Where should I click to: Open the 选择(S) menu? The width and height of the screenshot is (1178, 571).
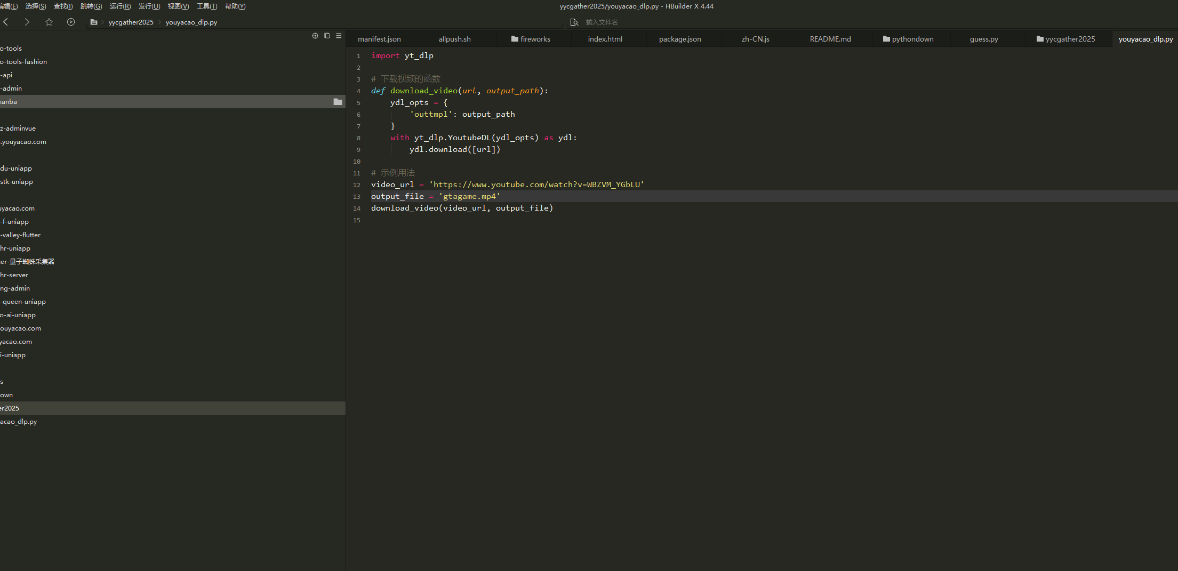(36, 6)
